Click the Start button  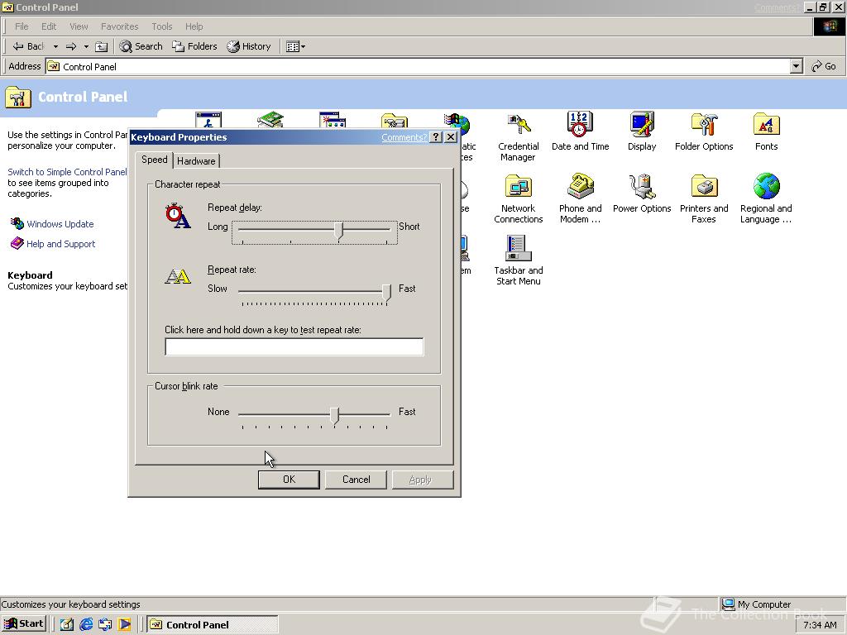click(x=24, y=624)
